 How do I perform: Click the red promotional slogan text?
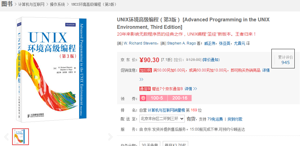187,34
